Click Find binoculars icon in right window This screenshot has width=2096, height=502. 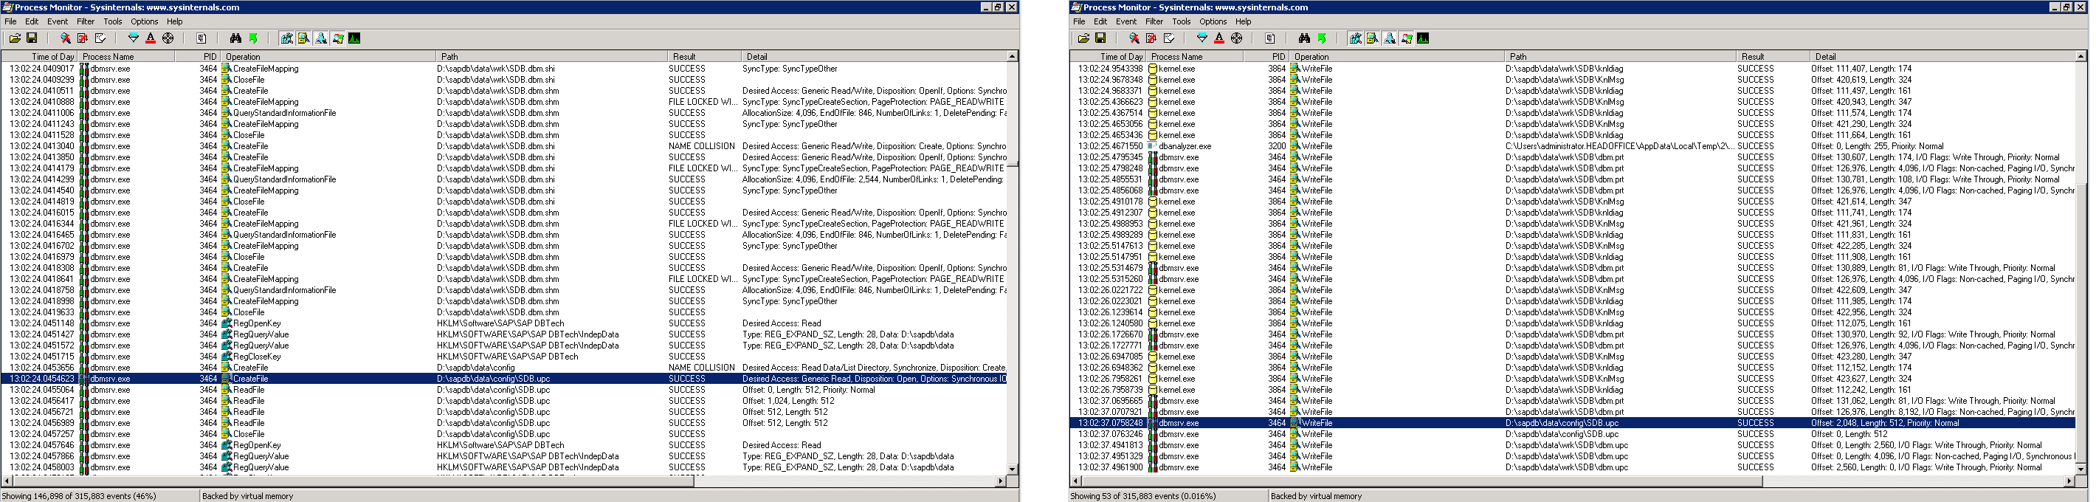1305,38
